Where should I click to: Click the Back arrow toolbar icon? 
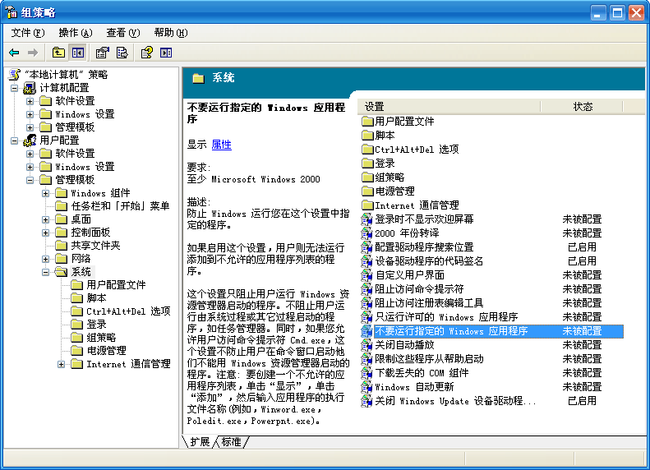[x=14, y=53]
